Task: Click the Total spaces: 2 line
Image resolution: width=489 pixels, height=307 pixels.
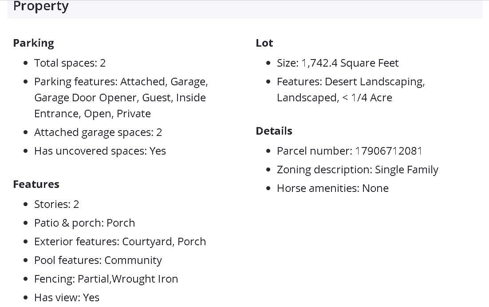Action: [70, 63]
